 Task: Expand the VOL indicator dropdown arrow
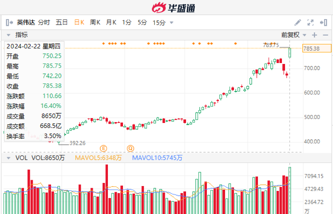click(x=8, y=158)
